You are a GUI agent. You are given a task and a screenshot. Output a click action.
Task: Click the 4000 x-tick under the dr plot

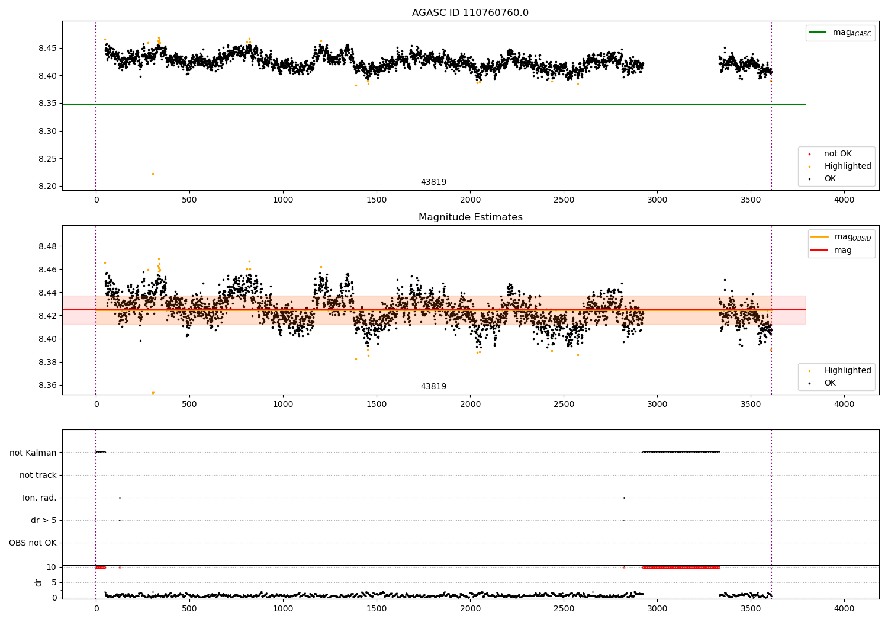[844, 608]
